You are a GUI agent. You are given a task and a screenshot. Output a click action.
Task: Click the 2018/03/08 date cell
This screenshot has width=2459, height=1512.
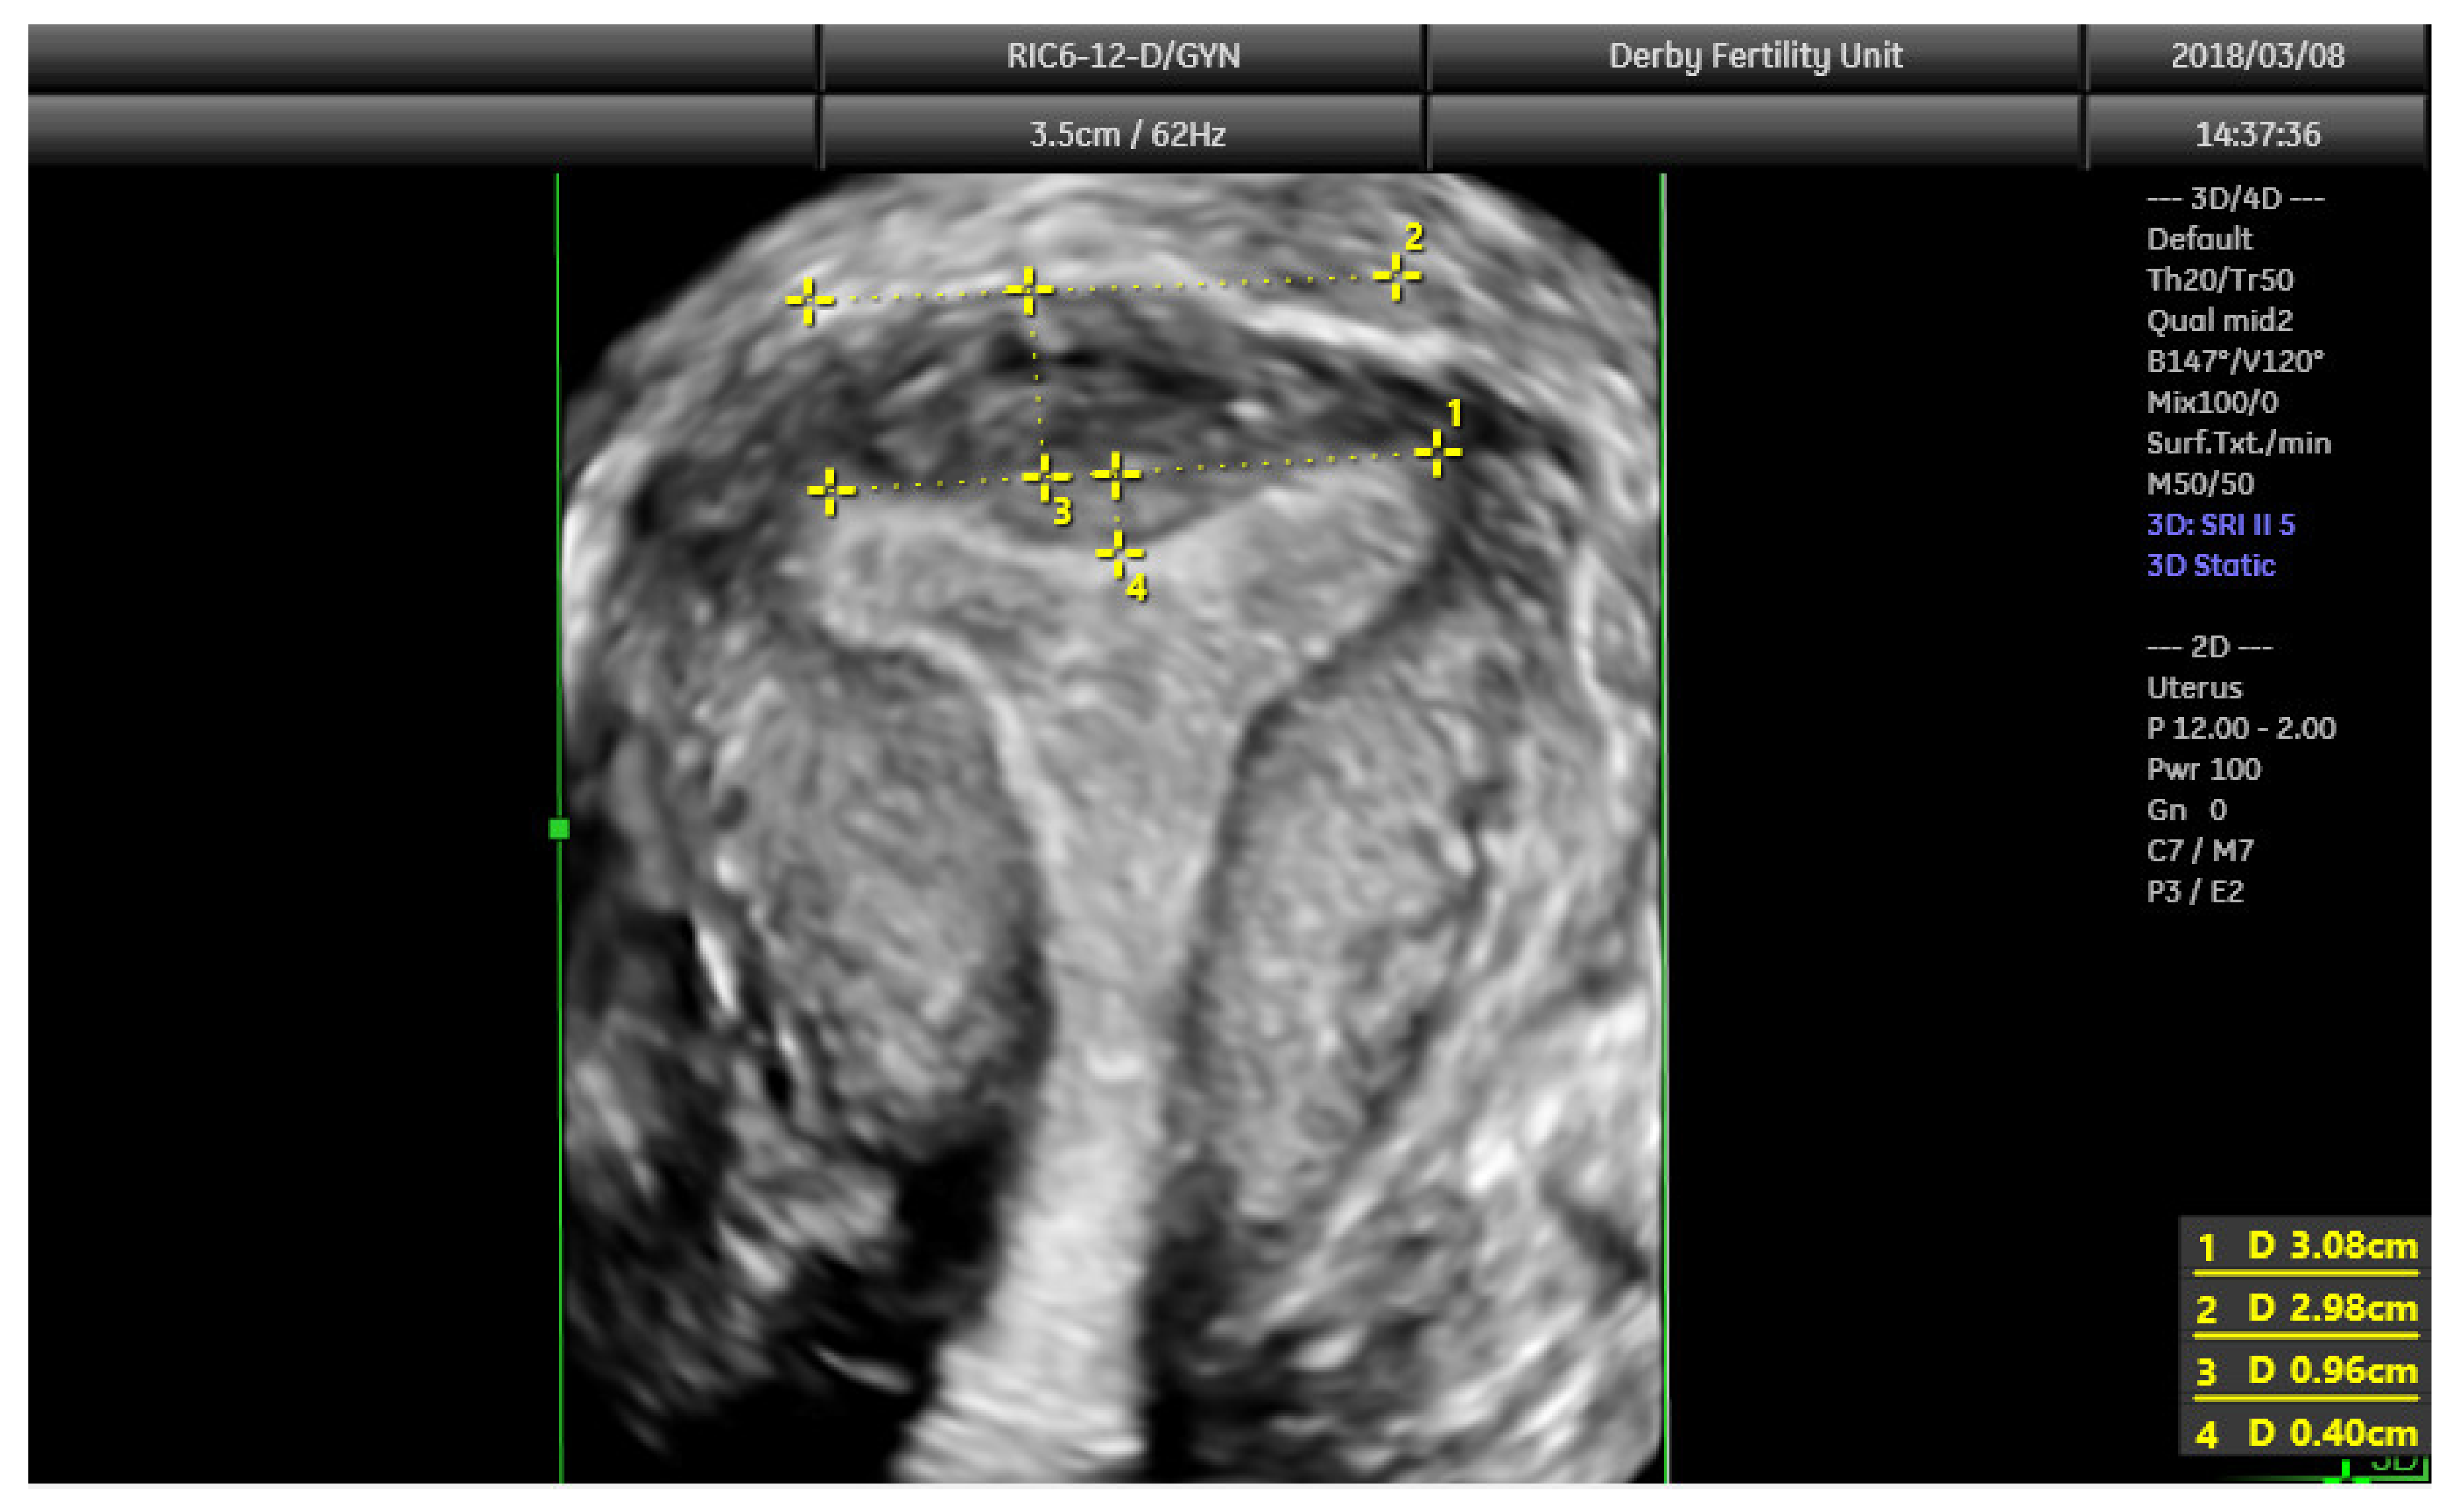click(2257, 56)
